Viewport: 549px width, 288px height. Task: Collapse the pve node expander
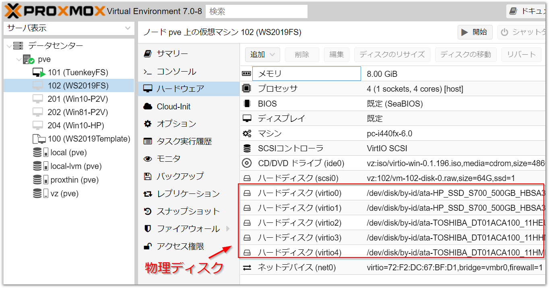19,60
